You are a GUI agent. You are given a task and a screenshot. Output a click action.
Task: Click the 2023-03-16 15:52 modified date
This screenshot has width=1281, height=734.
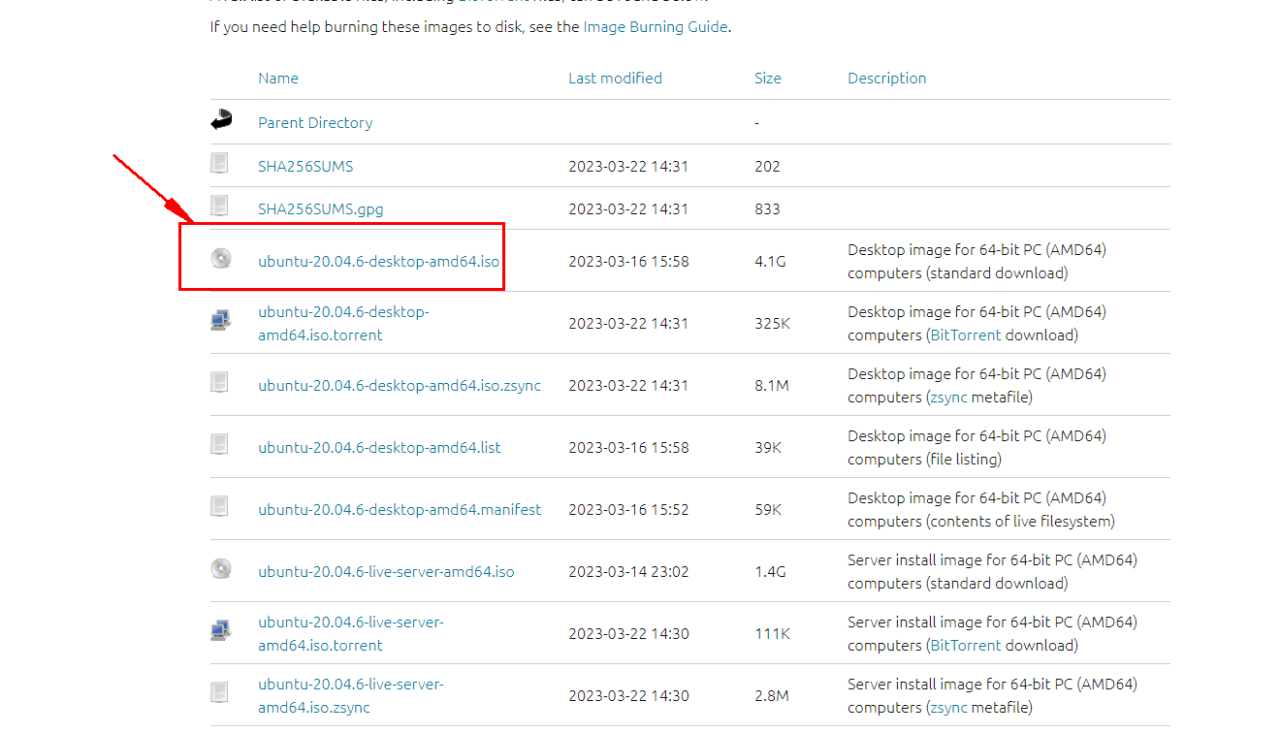[628, 509]
